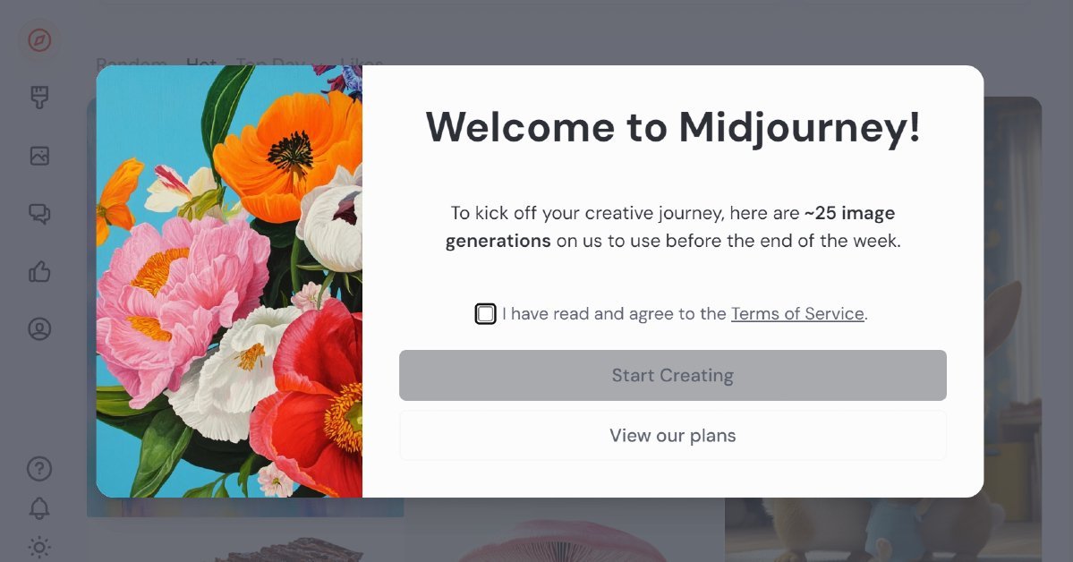Screen dimensions: 1073x562
Task: Open the help question mark icon
Action: 39,469
